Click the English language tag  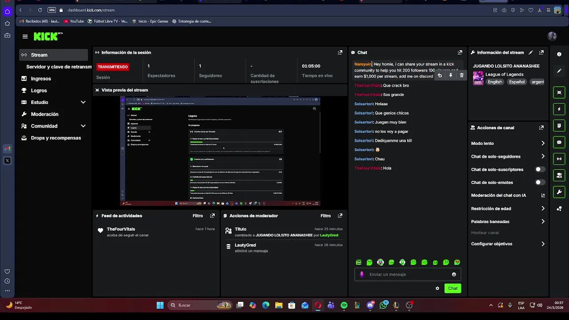[x=495, y=82]
